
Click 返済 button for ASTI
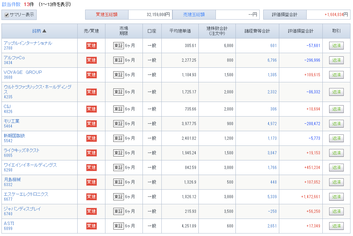[x=336, y=226]
